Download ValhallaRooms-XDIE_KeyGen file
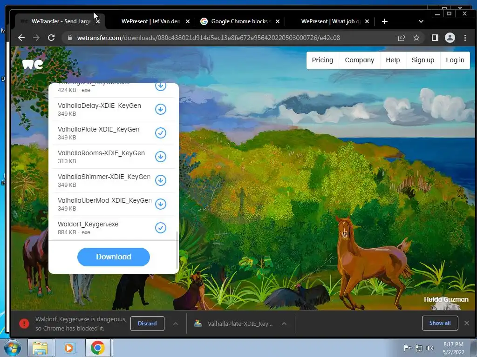This screenshot has height=357, width=477. pyautogui.click(x=161, y=157)
